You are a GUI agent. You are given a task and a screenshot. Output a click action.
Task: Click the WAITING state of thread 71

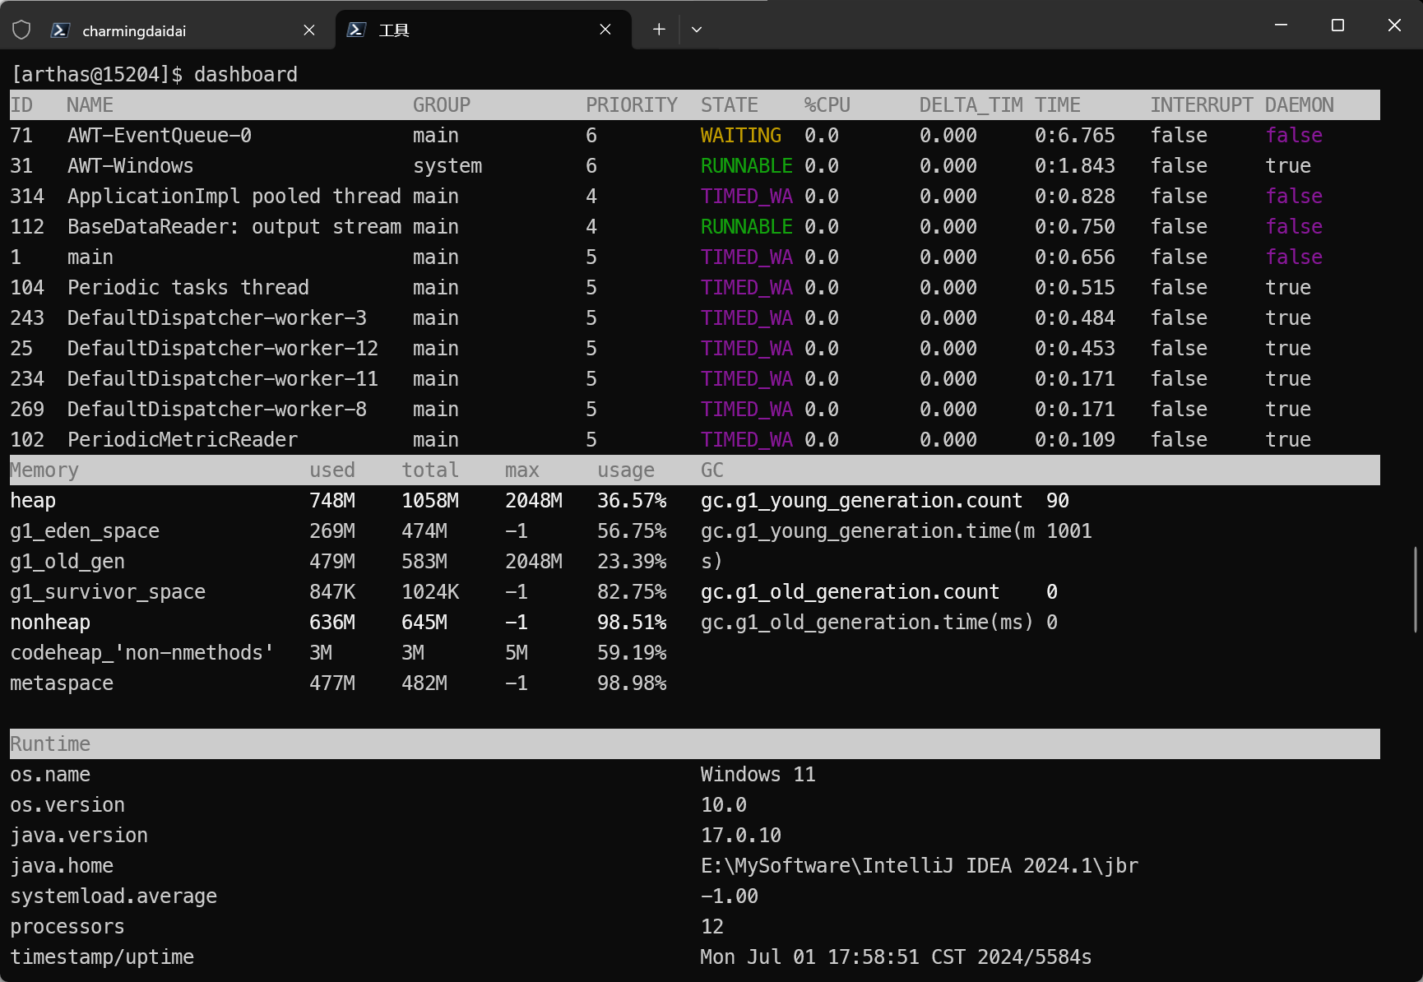click(x=740, y=136)
